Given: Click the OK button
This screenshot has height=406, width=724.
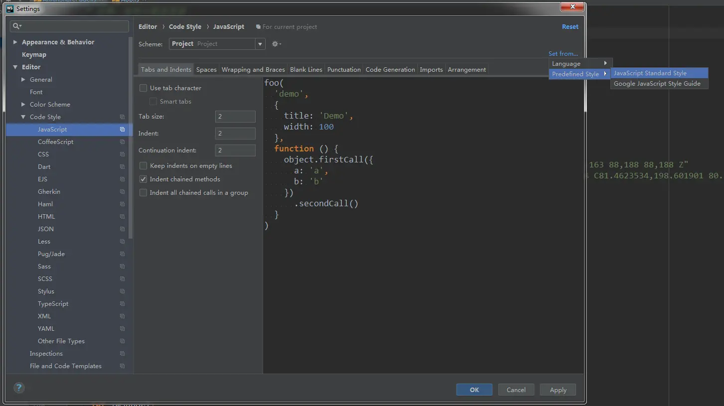Looking at the screenshot, I should [x=474, y=390].
